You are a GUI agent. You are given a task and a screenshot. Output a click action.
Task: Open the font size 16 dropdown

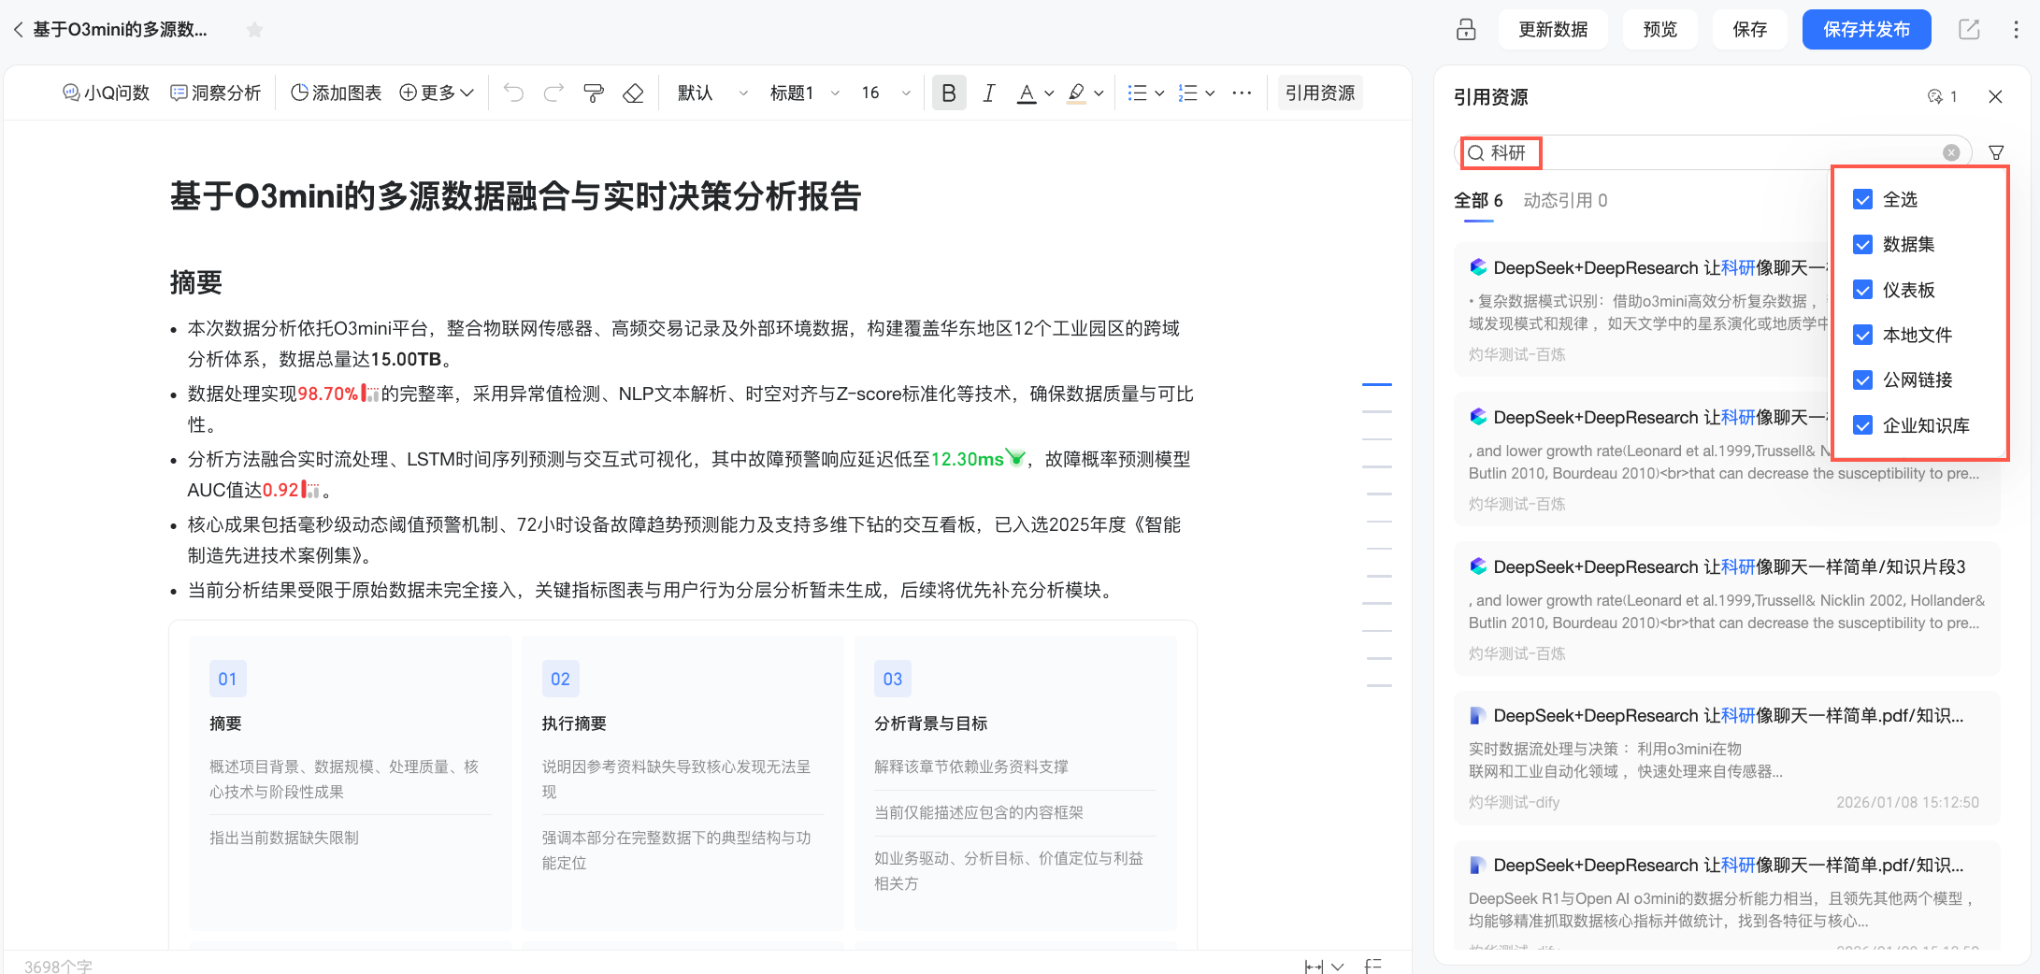click(885, 93)
